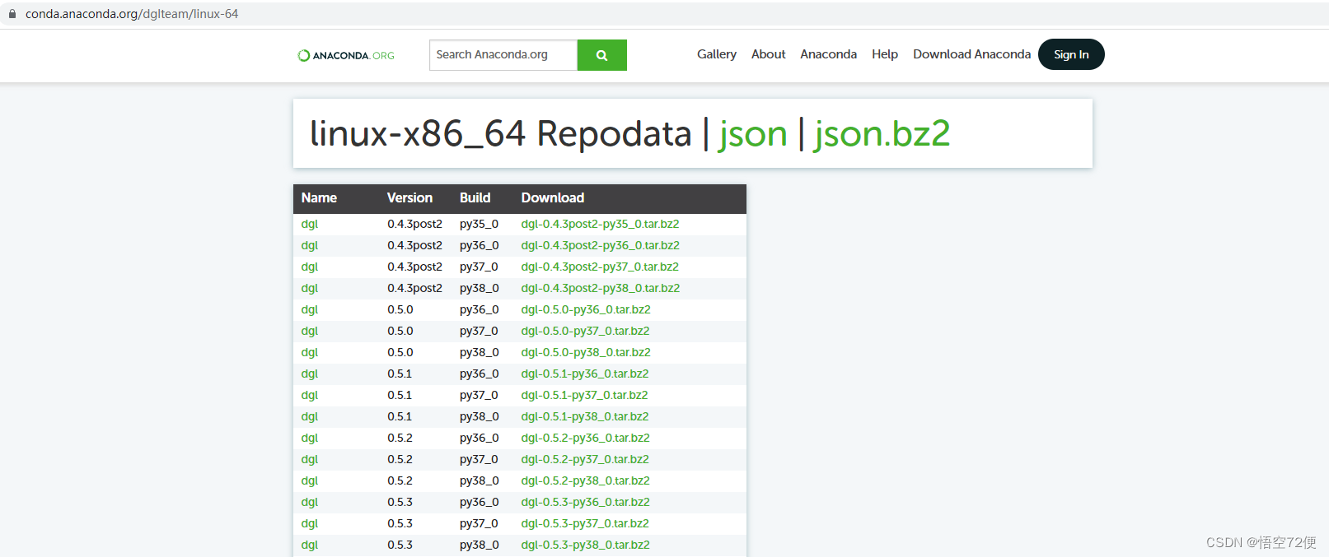
Task: Open dgl name link in 0.5.3 py38_0 row
Action: 310,545
